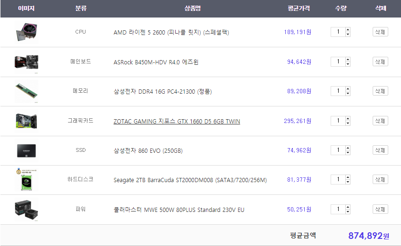Click the 상품명 column header
The height and width of the screenshot is (246, 401).
[x=193, y=9]
